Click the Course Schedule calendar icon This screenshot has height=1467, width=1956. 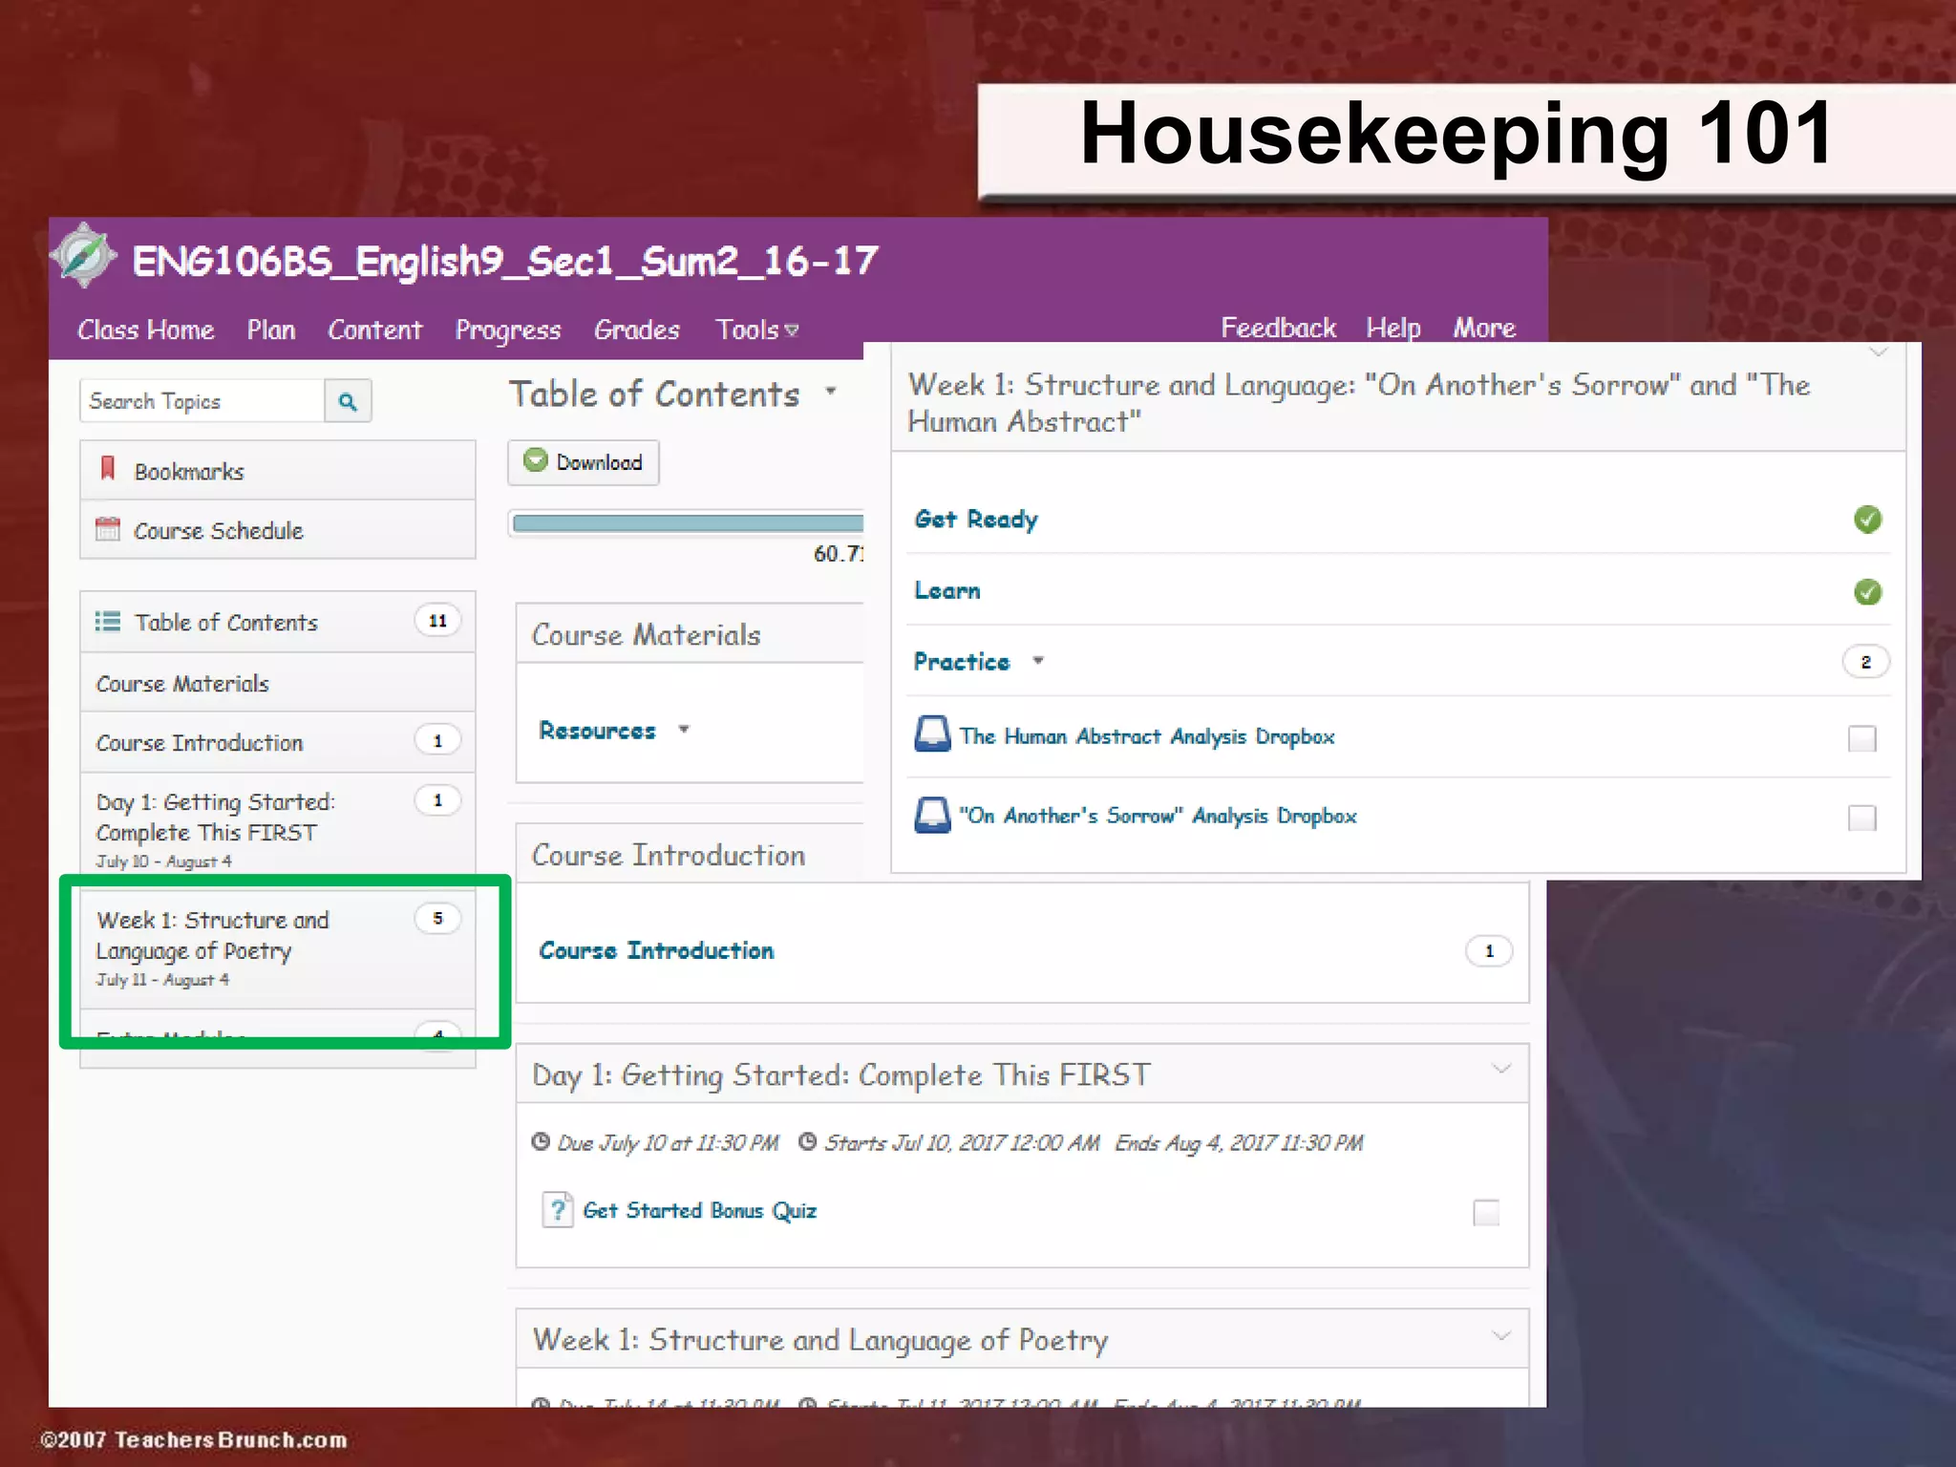tap(108, 529)
